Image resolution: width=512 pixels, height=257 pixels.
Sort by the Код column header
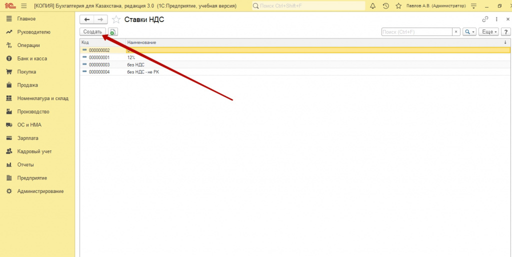(103, 43)
